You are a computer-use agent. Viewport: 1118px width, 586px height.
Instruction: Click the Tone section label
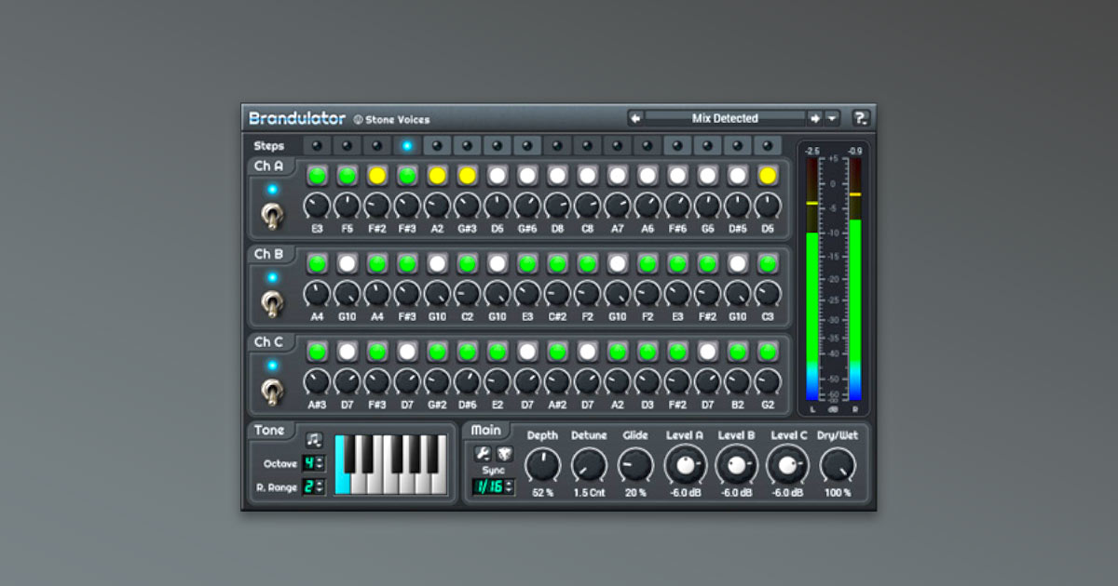pos(270,430)
